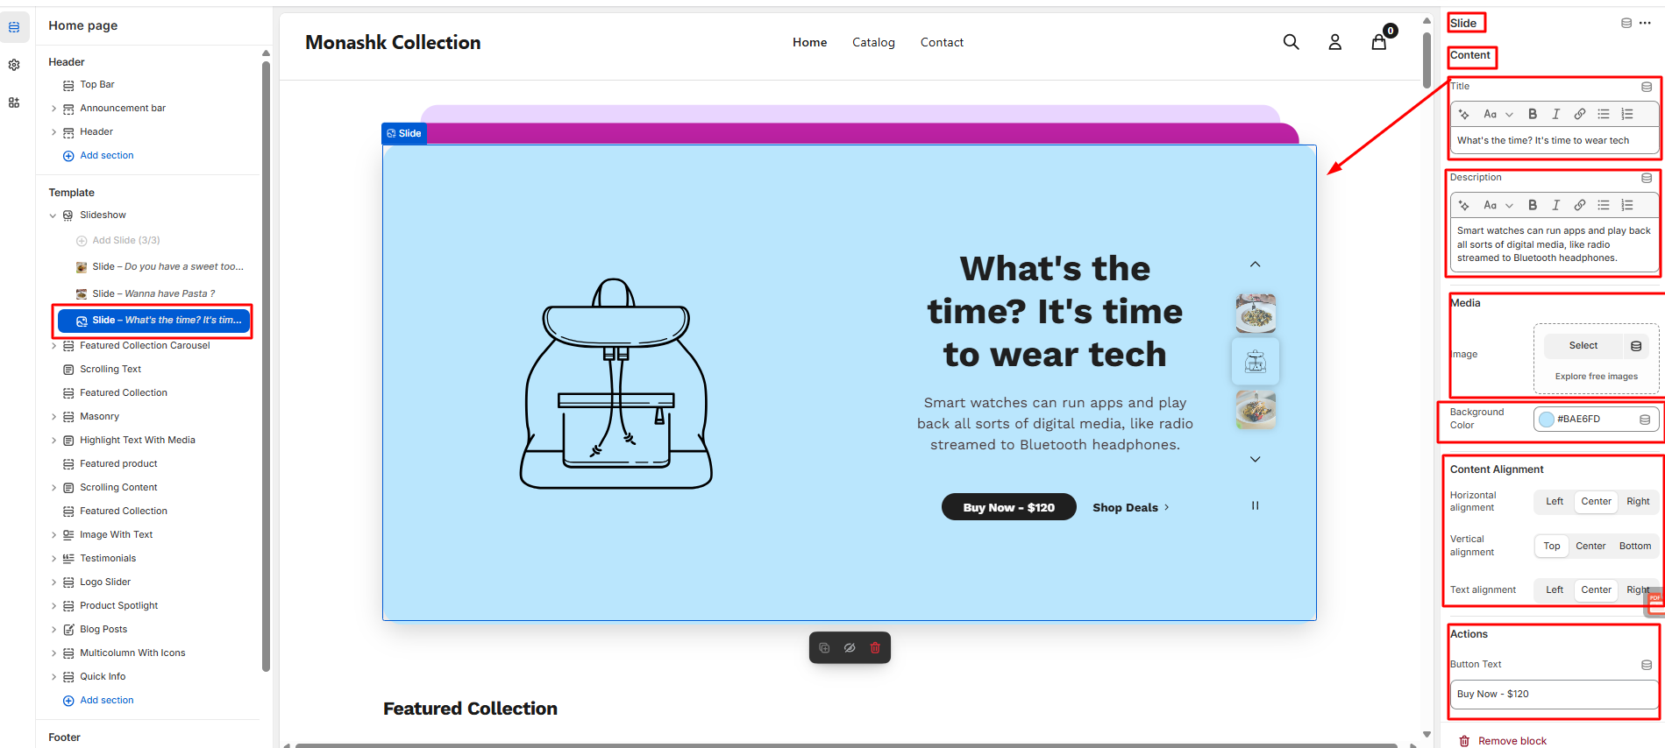The image size is (1665, 748).
Task: Go to Contact menu item
Action: click(942, 42)
